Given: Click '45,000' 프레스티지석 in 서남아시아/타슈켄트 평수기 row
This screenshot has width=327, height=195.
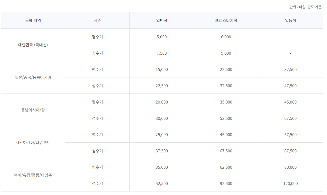Looking at the screenshot, I should 226,135.
